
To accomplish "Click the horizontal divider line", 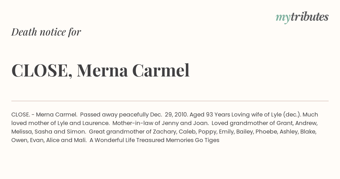I will (170, 101).
